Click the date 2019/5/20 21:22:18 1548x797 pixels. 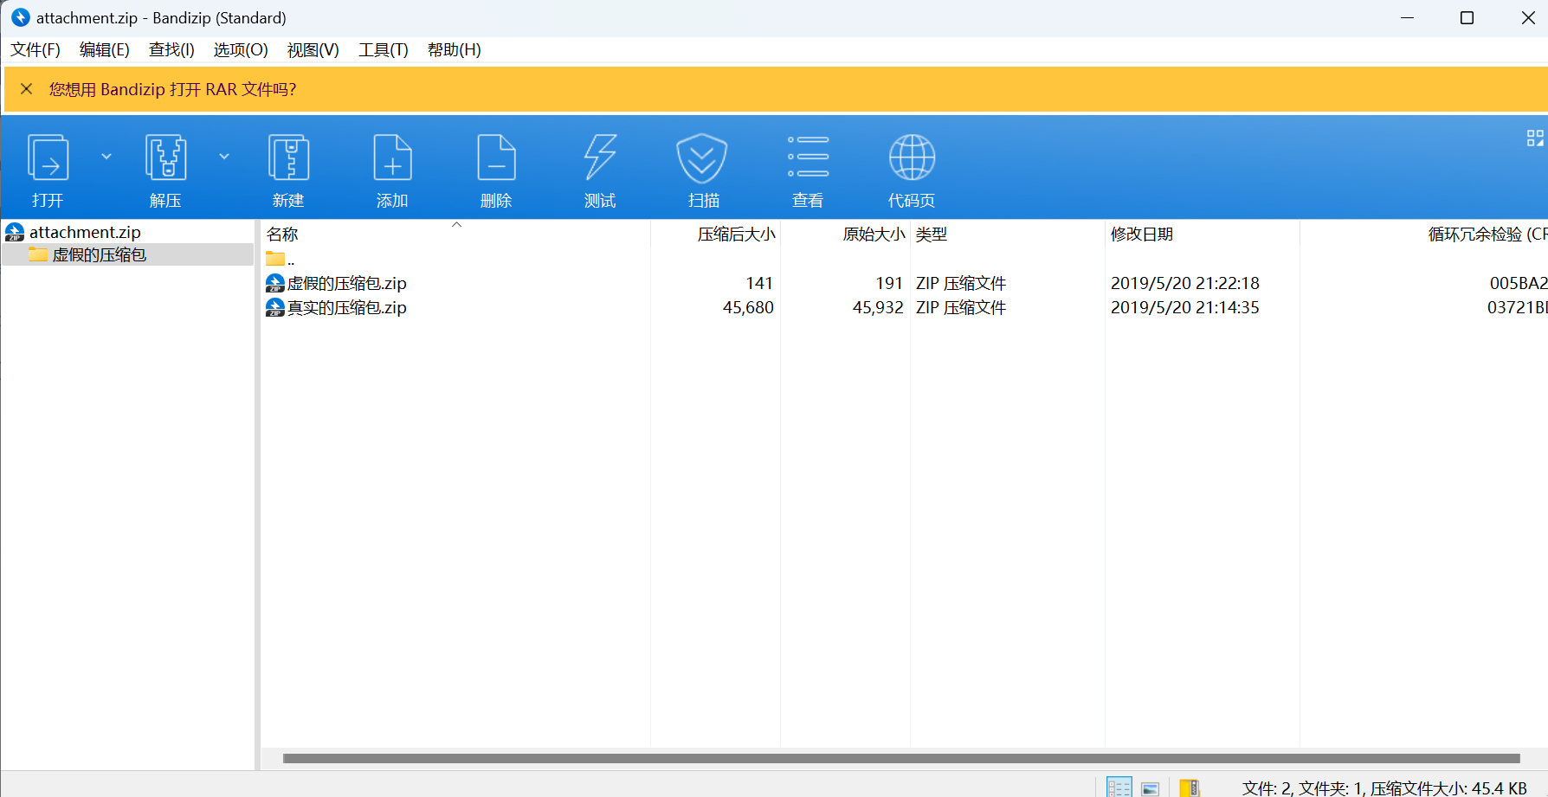(1185, 283)
